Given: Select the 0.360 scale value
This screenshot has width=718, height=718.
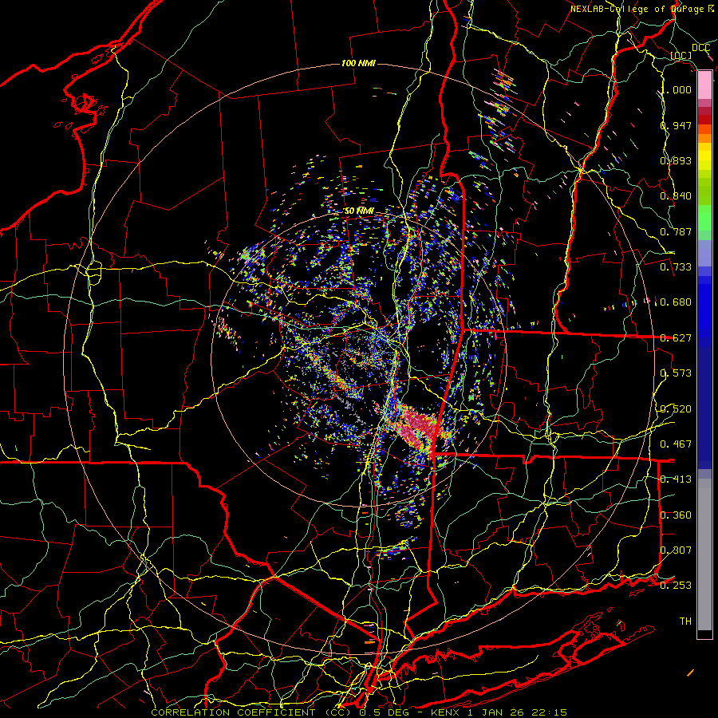Looking at the screenshot, I should (x=676, y=515).
